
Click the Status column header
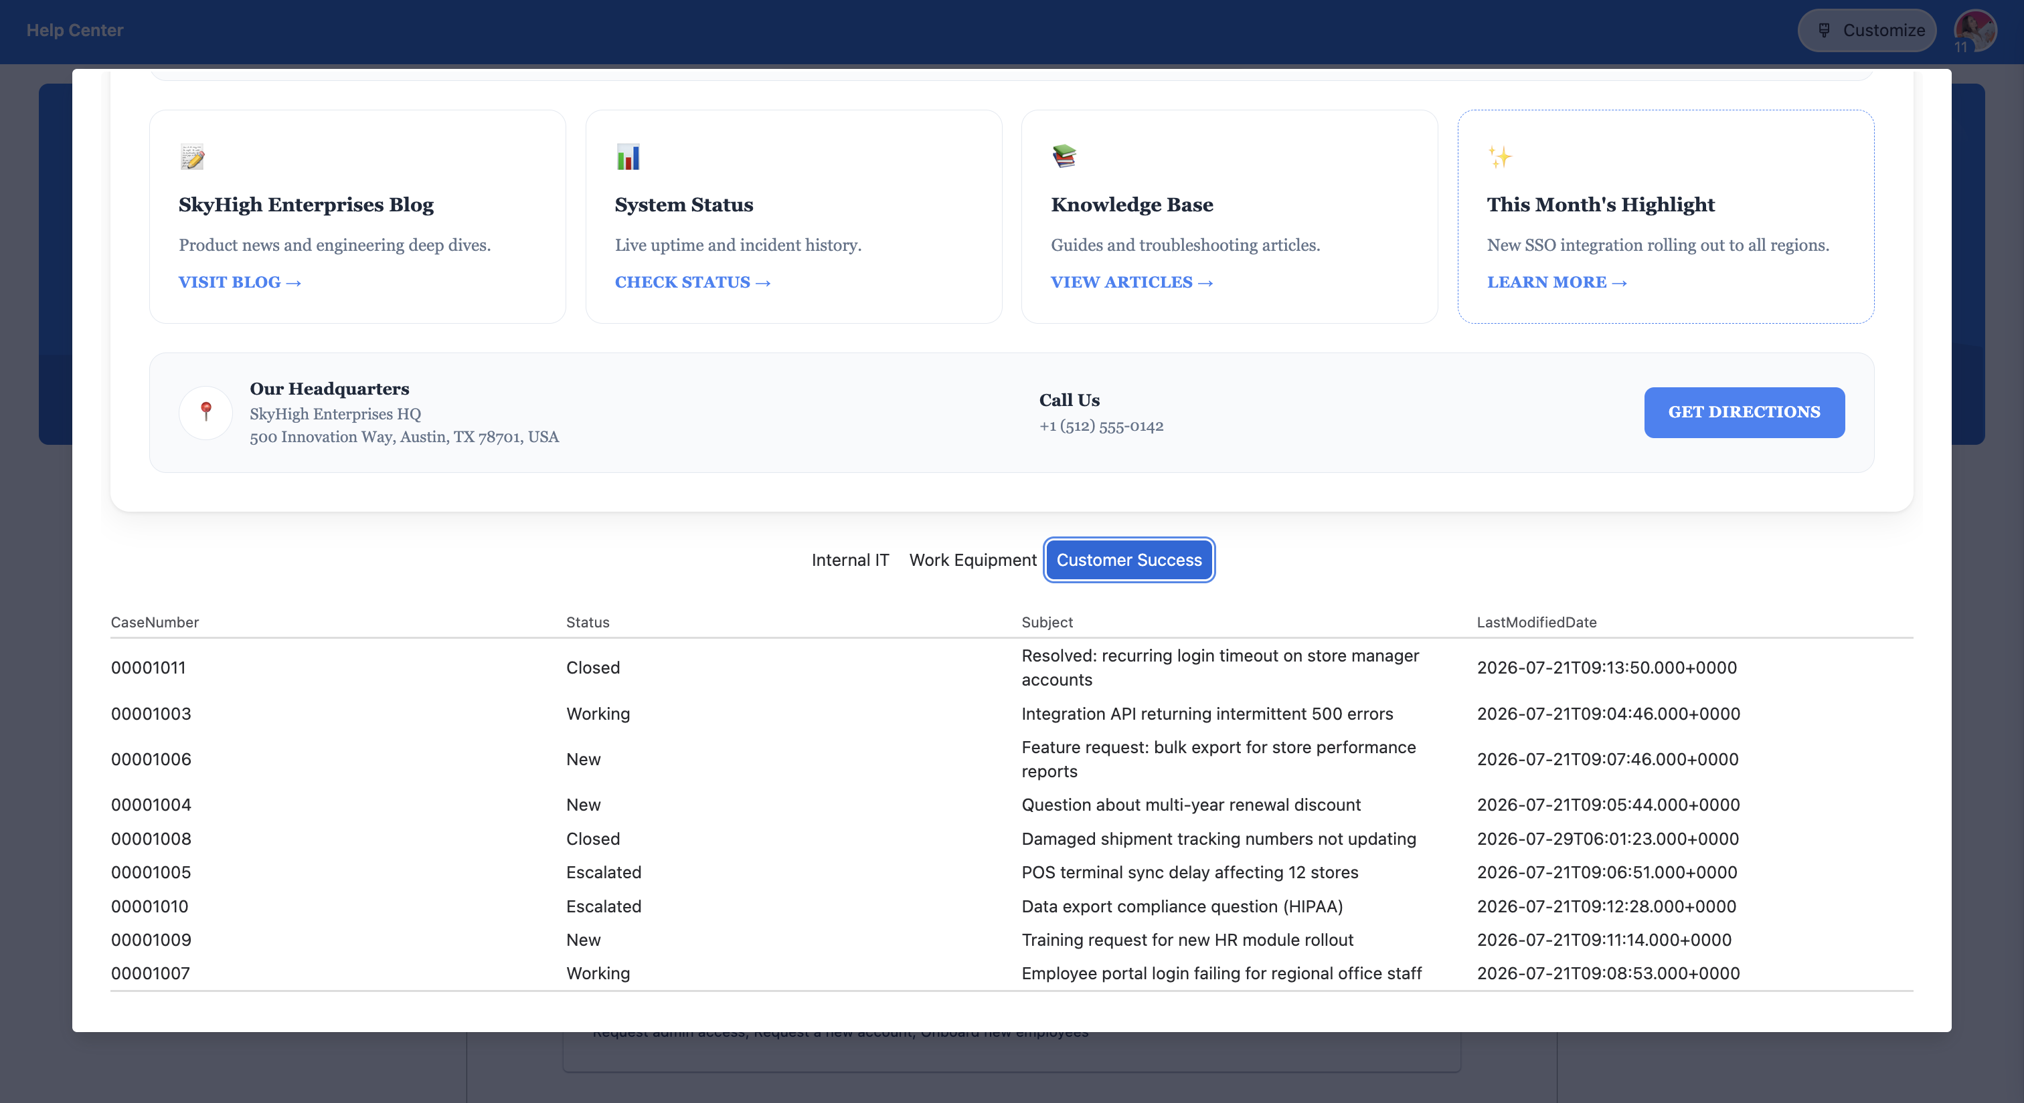click(x=588, y=622)
